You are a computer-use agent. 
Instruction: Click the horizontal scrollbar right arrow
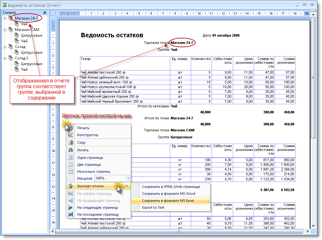tap(308, 231)
